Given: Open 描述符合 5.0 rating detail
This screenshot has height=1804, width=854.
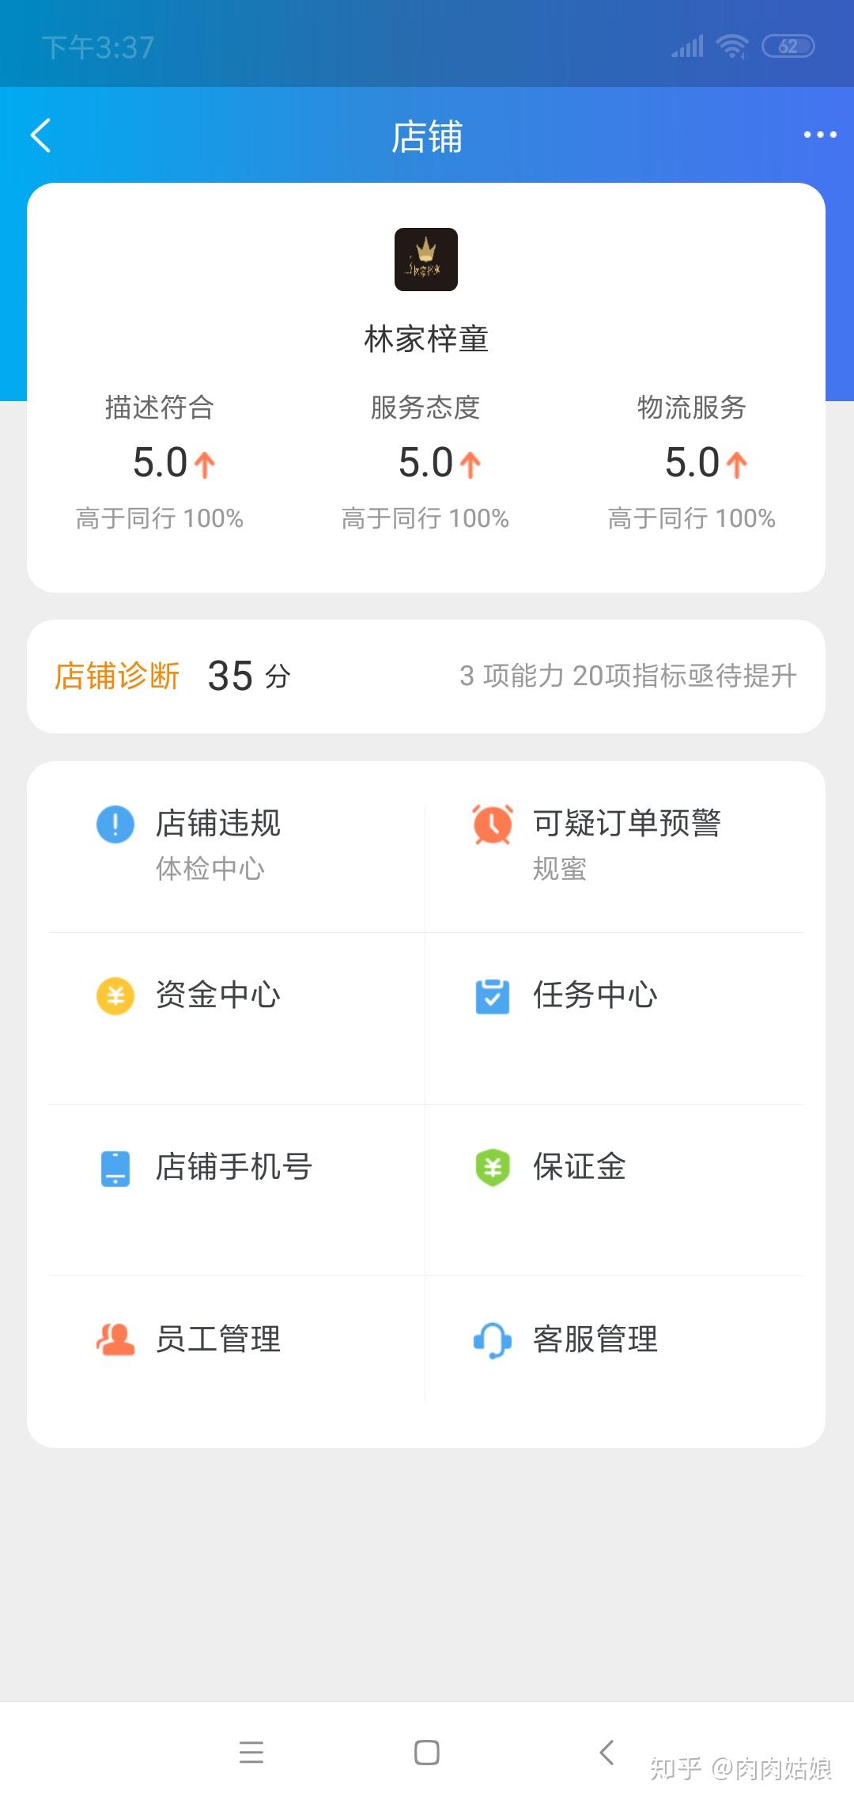Looking at the screenshot, I should [160, 462].
